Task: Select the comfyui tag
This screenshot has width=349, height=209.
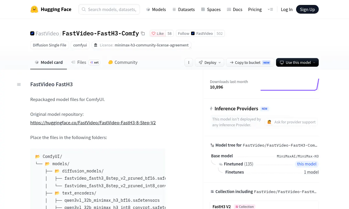Action: [80, 45]
